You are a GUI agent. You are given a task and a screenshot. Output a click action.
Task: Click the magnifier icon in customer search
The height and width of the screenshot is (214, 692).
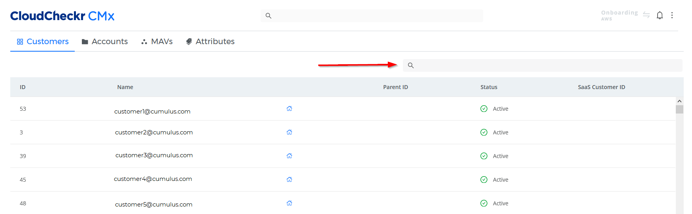[x=411, y=65]
